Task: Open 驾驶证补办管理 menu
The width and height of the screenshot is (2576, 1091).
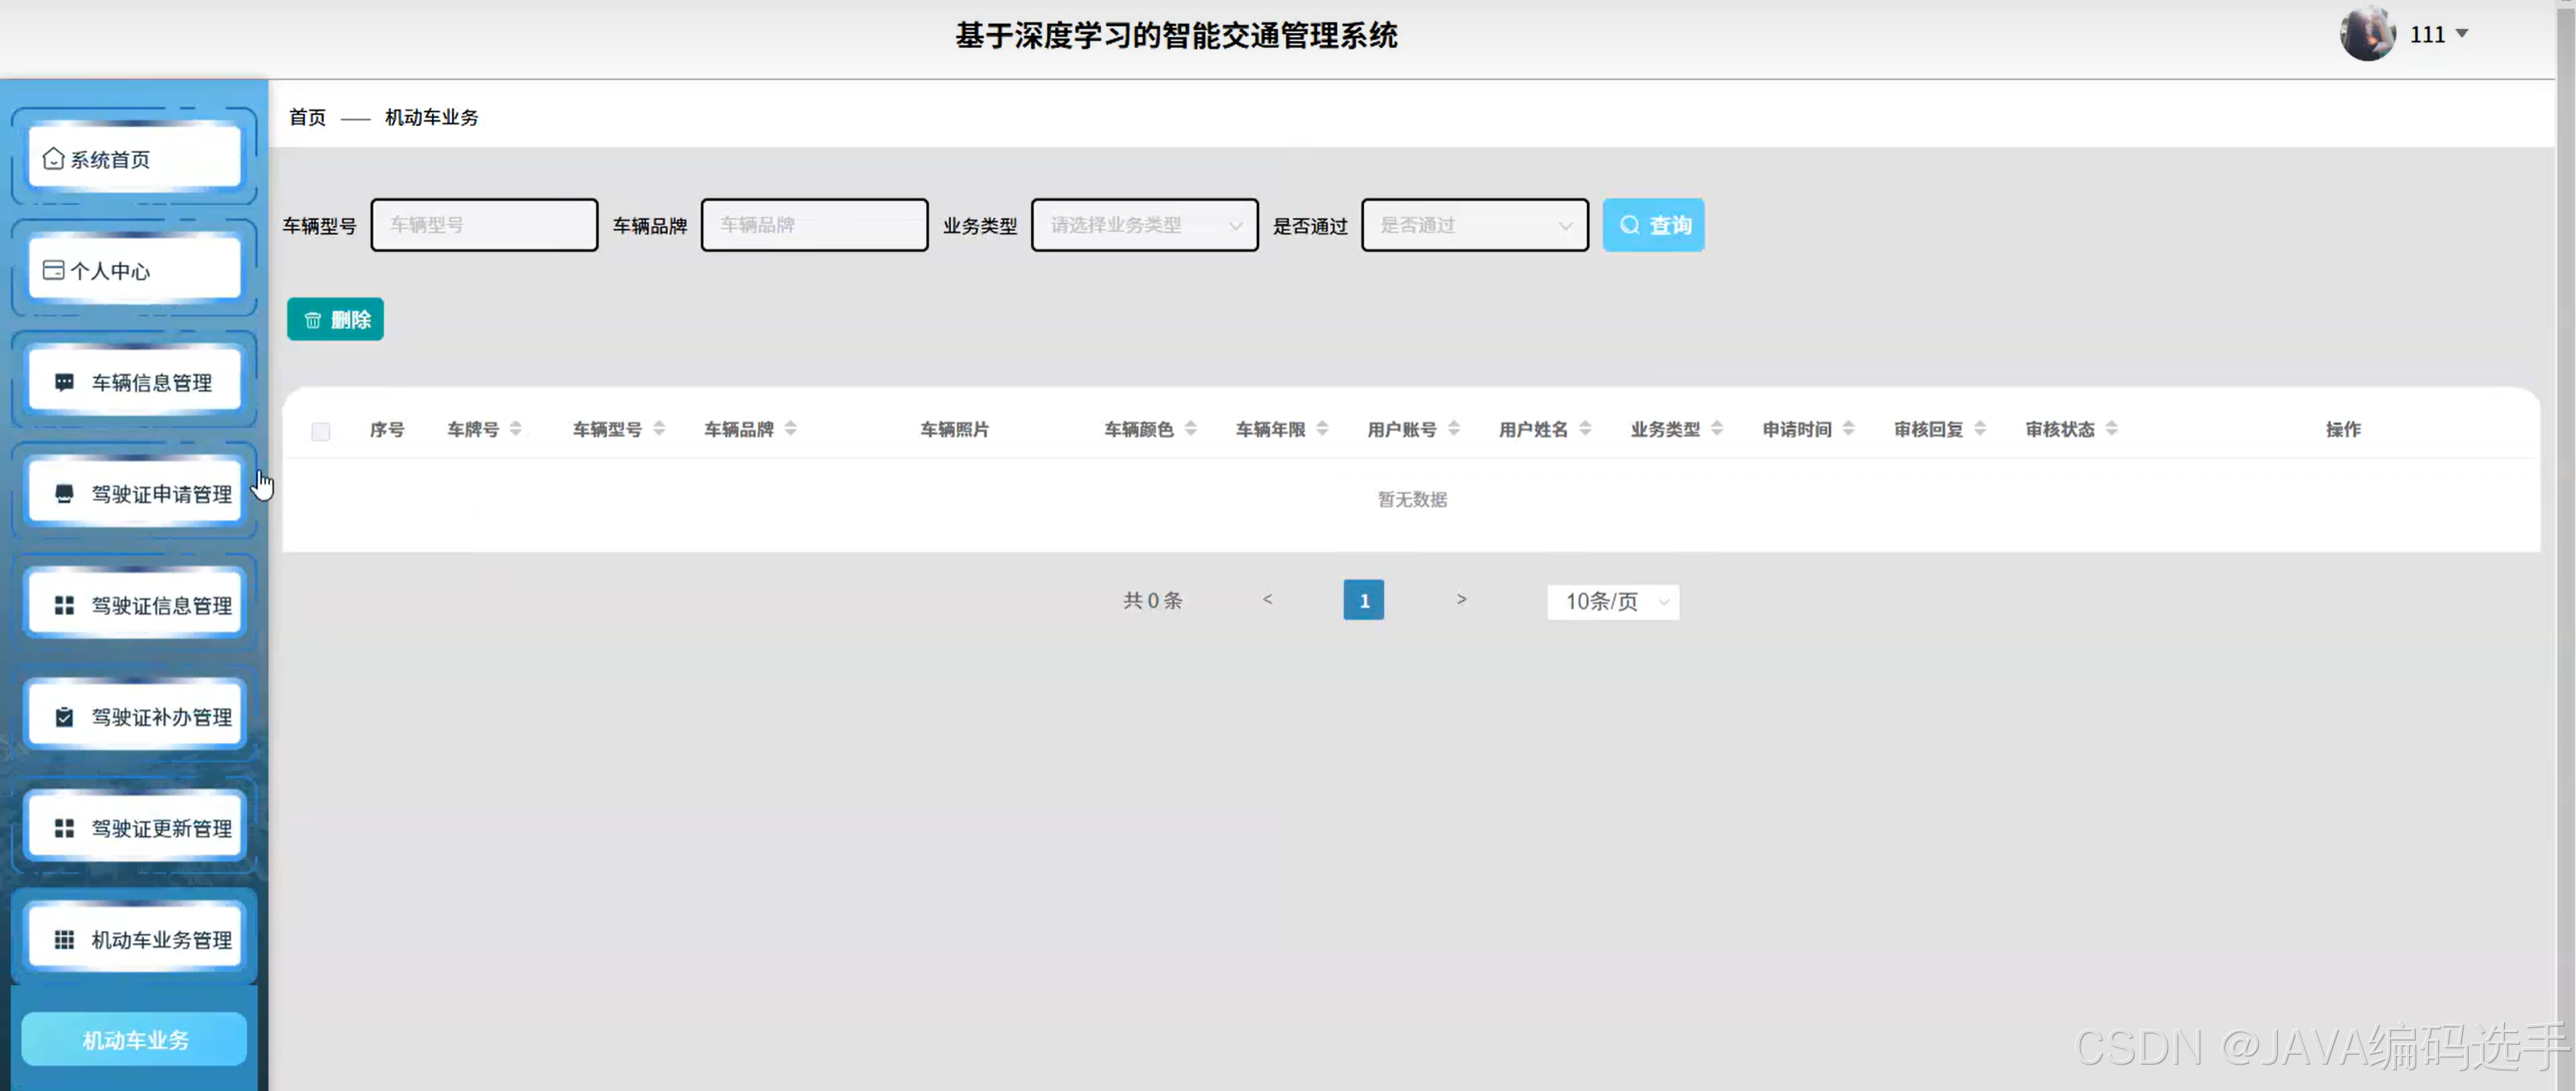Action: click(134, 716)
